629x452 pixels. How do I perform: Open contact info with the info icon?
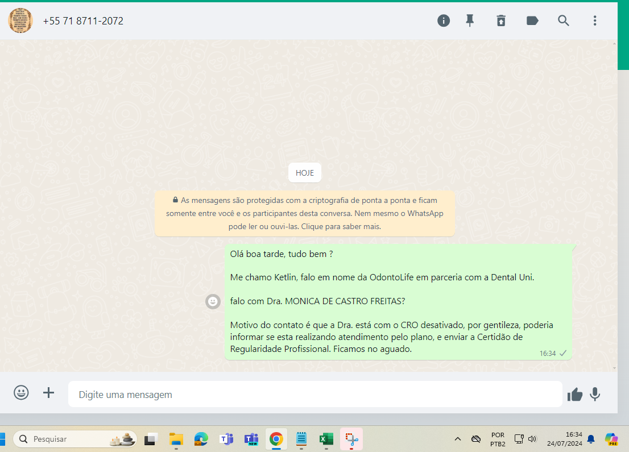point(443,20)
